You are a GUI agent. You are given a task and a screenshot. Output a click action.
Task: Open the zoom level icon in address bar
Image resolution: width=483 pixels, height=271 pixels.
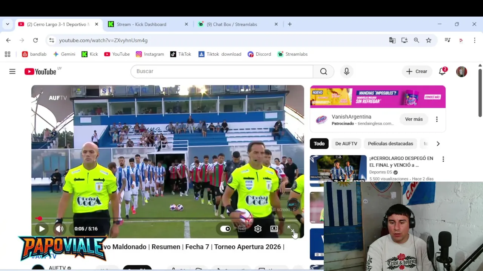[417, 40]
